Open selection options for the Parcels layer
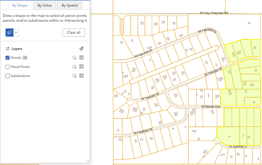The width and height of the screenshot is (262, 165). click(82, 58)
